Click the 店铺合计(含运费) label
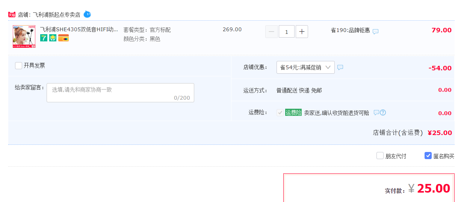 click(398, 133)
